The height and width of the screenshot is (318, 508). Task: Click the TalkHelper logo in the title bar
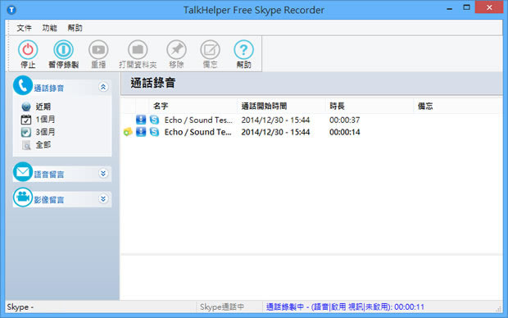tap(11, 10)
